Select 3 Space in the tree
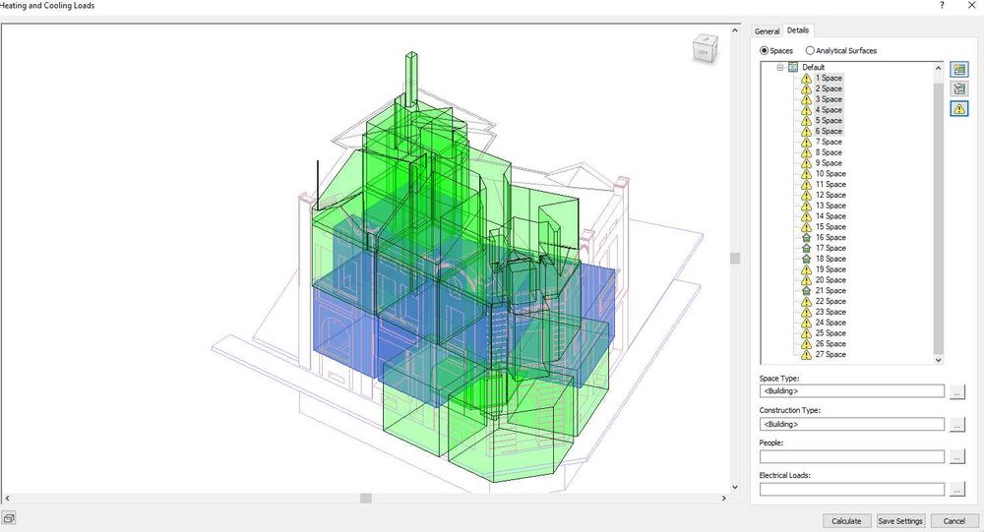The image size is (984, 532). (829, 99)
